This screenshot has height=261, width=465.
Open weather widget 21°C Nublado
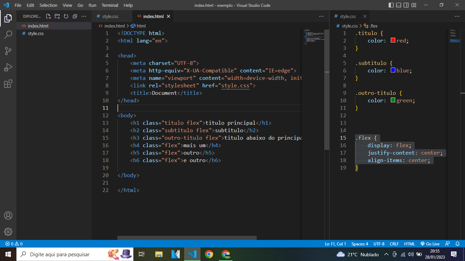[x=357, y=254]
